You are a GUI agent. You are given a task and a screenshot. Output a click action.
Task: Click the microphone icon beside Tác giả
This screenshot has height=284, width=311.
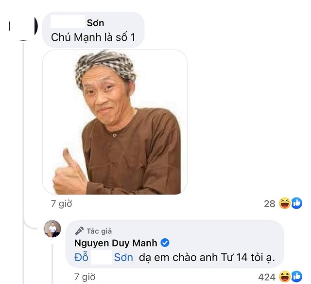[x=79, y=231]
